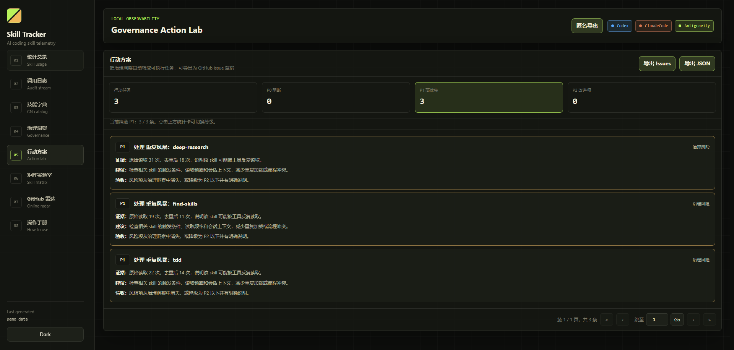Screen dimensions: 734x350
Task: Click pagination text 第 1 / 1 页
Action: click(577, 320)
